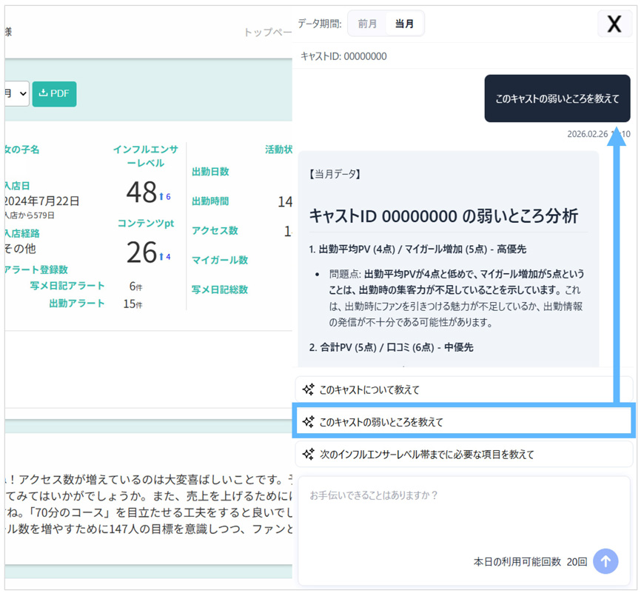Select the 出勤日数 stat label
Screen dimensions: 644x596
coord(210,172)
